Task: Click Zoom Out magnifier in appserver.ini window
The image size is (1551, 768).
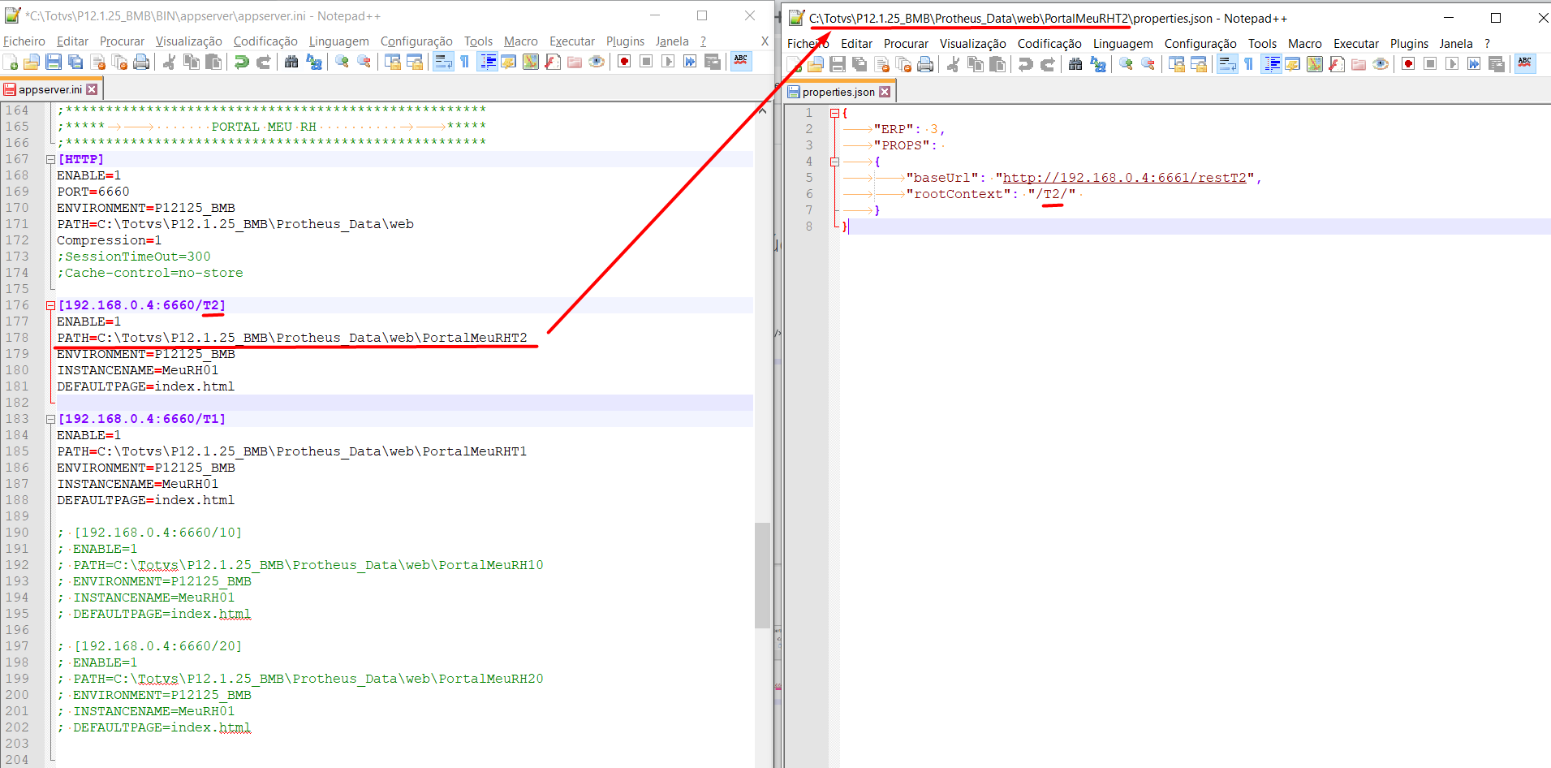Action: click(364, 63)
